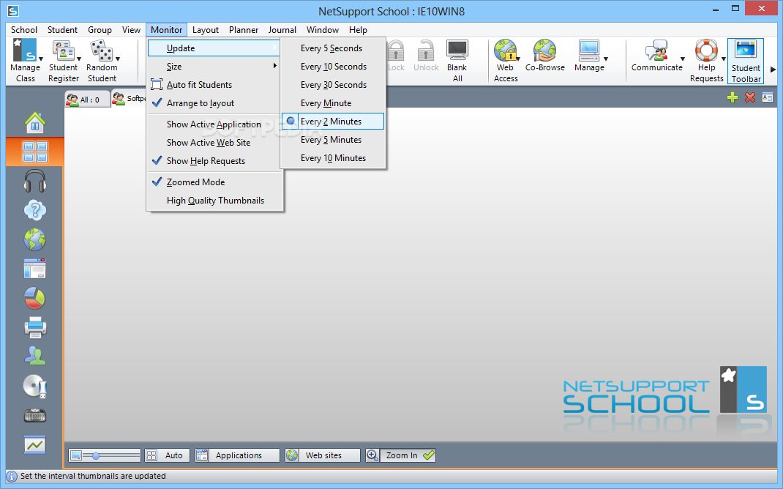Open the Applications window view in sidebar

point(35,269)
